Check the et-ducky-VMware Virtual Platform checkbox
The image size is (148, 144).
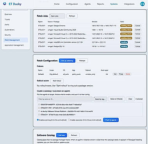click(x=39, y=111)
